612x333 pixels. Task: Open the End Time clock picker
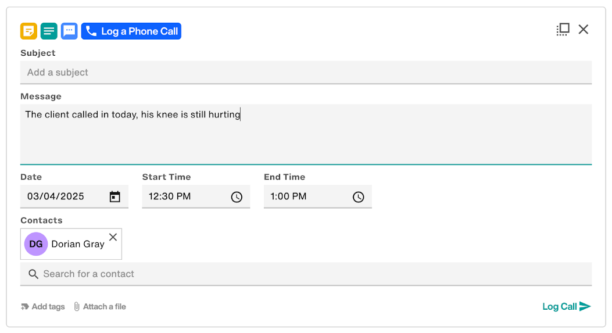(x=358, y=197)
